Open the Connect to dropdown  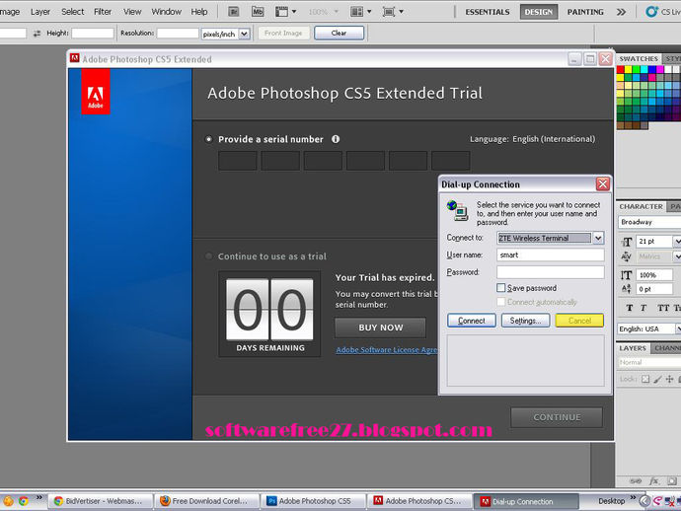598,238
